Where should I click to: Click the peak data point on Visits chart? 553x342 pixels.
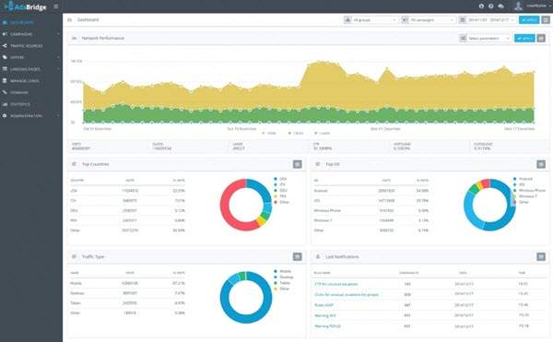(x=320, y=62)
